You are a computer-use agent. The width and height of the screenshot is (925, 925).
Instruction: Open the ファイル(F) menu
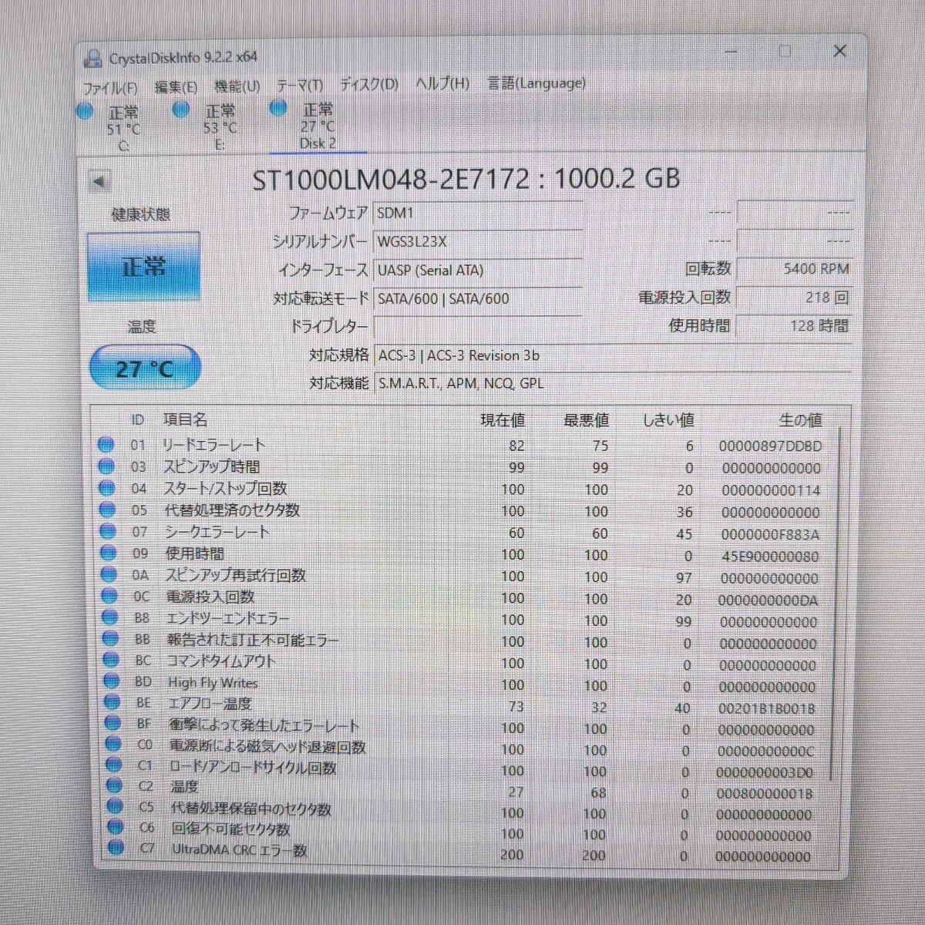coord(110,88)
